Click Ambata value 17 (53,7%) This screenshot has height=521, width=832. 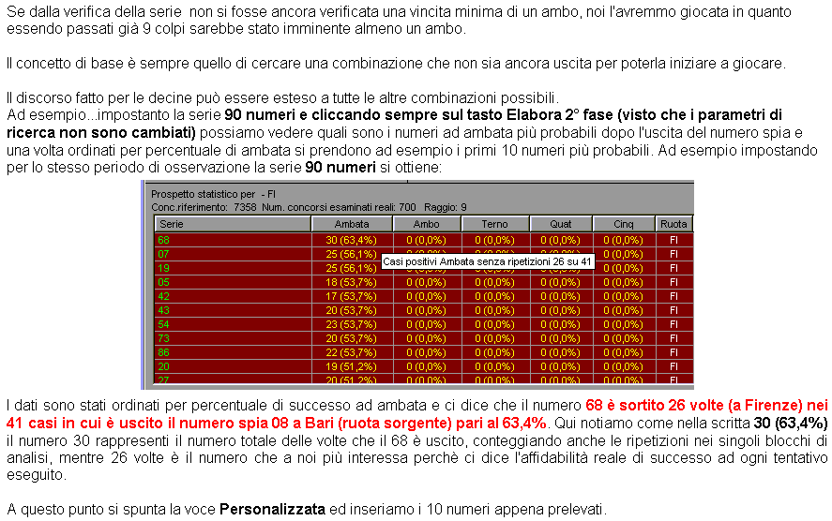351,296
